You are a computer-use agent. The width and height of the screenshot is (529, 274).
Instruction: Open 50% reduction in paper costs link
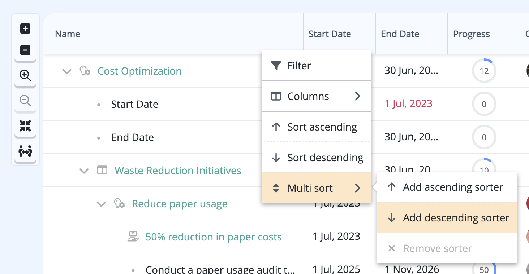click(x=214, y=237)
